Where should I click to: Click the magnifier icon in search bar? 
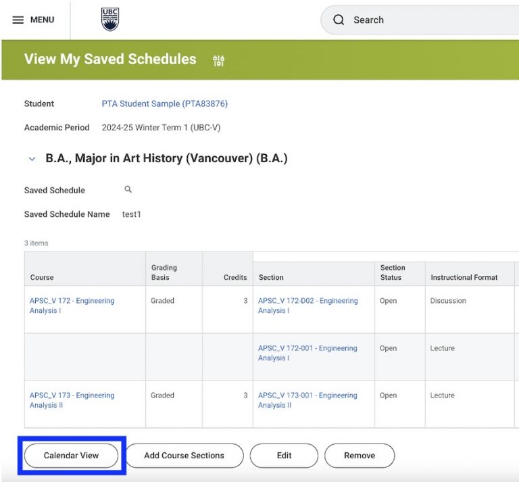point(339,20)
